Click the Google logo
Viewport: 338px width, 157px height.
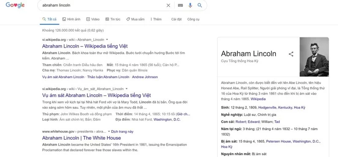15,5
